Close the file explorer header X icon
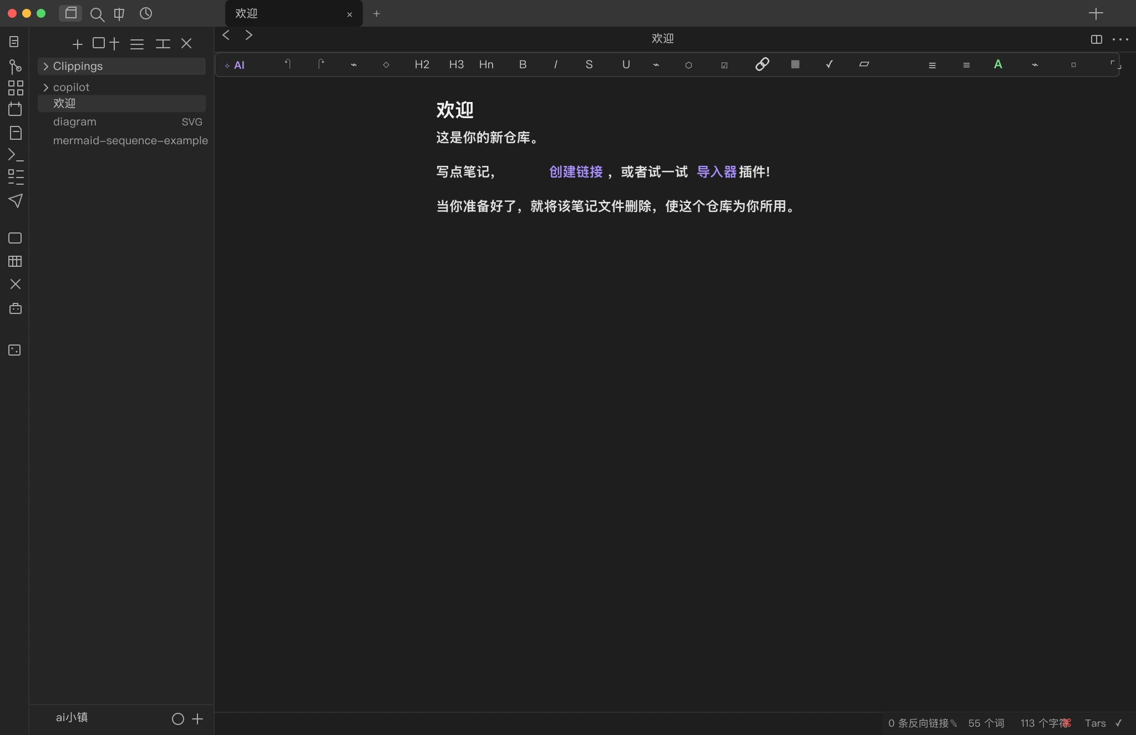This screenshot has height=735, width=1136. click(x=186, y=43)
